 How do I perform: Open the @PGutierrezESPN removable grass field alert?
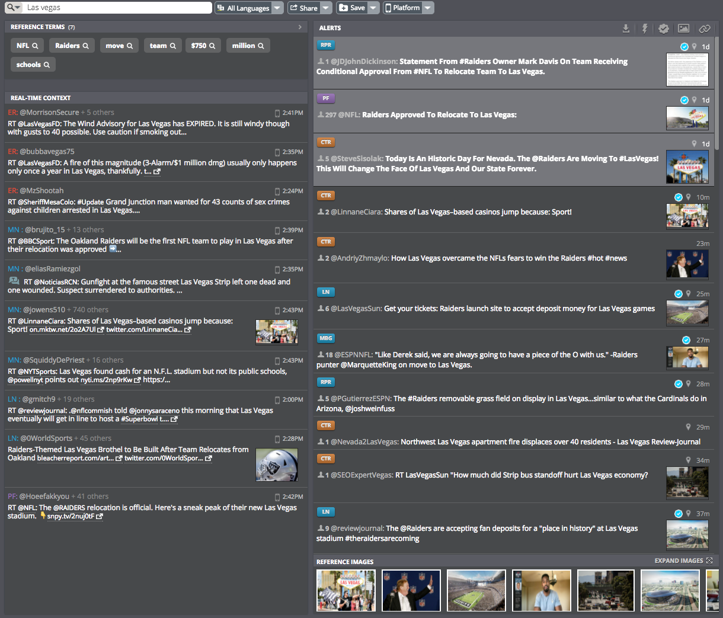(512, 404)
